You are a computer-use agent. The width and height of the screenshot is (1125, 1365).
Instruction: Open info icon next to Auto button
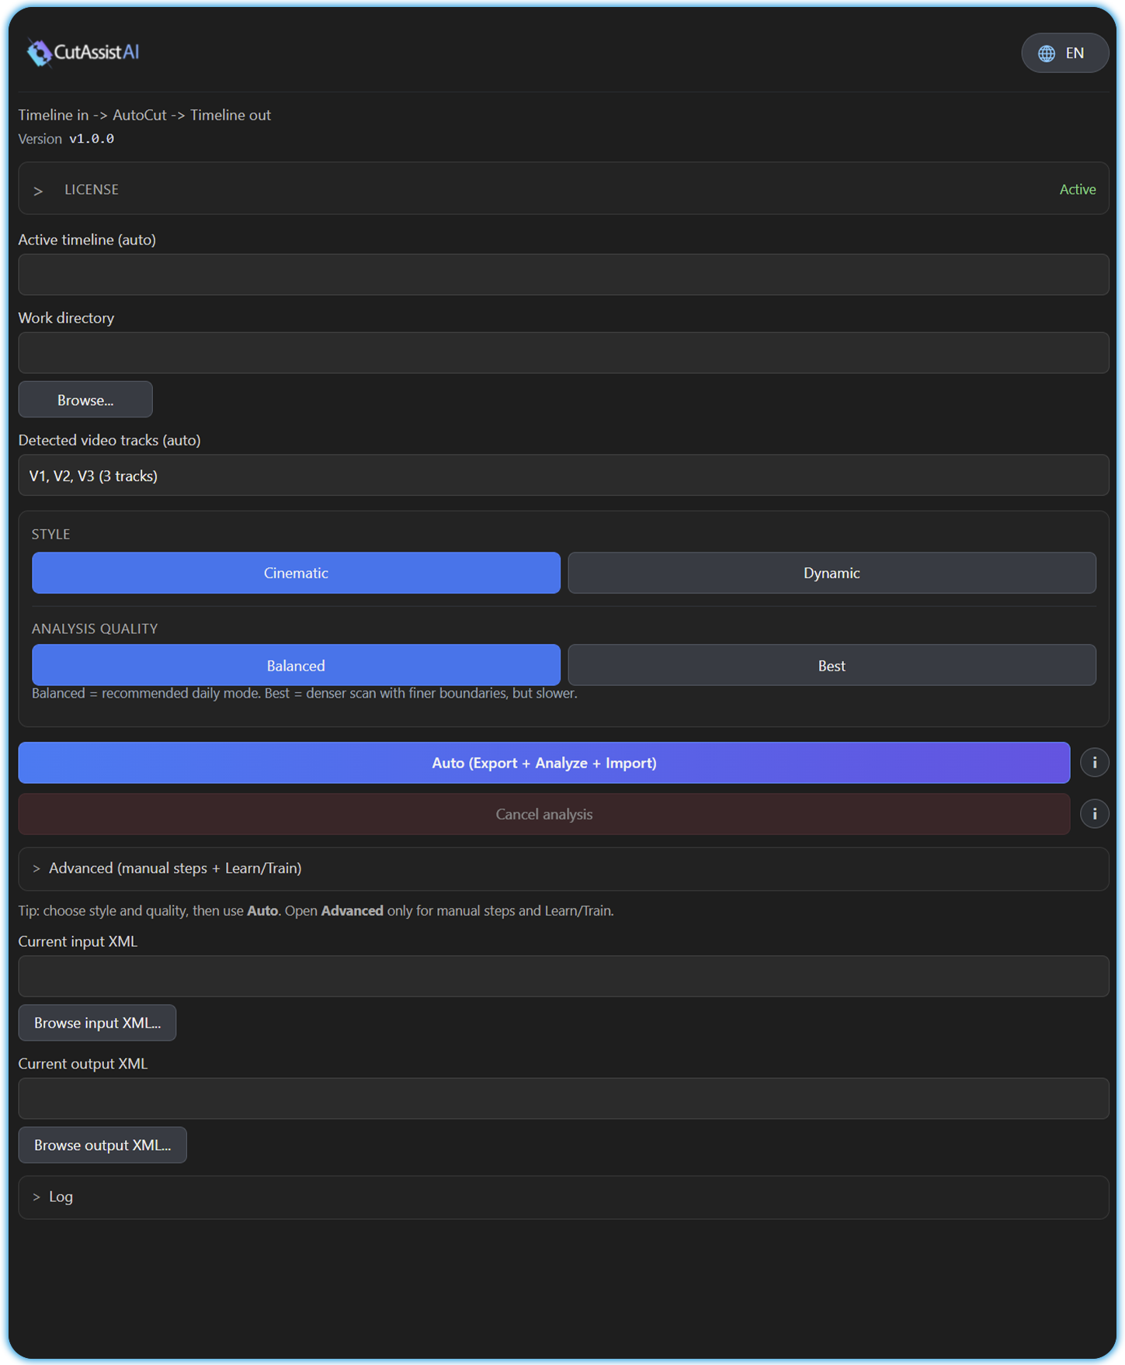click(1095, 763)
